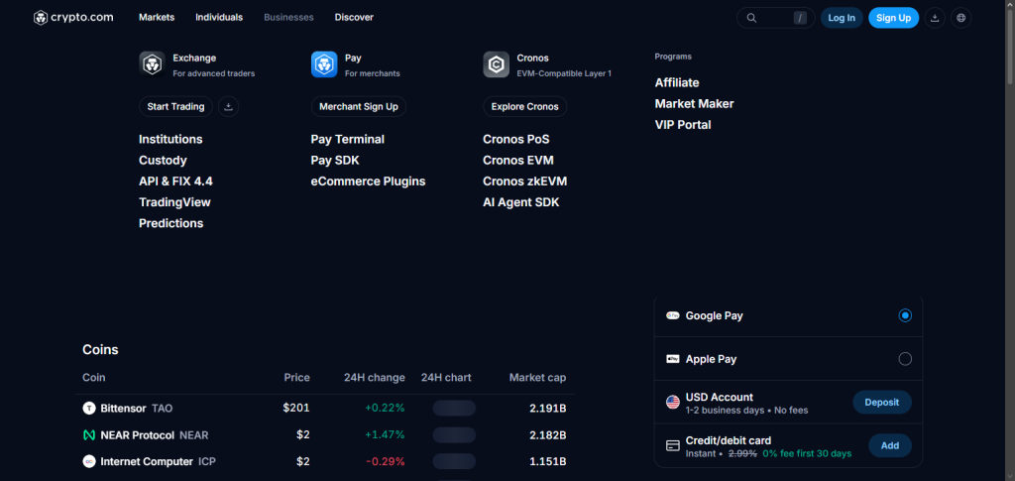The width and height of the screenshot is (1015, 481).
Task: Open the Cronos logo icon
Action: click(x=496, y=64)
